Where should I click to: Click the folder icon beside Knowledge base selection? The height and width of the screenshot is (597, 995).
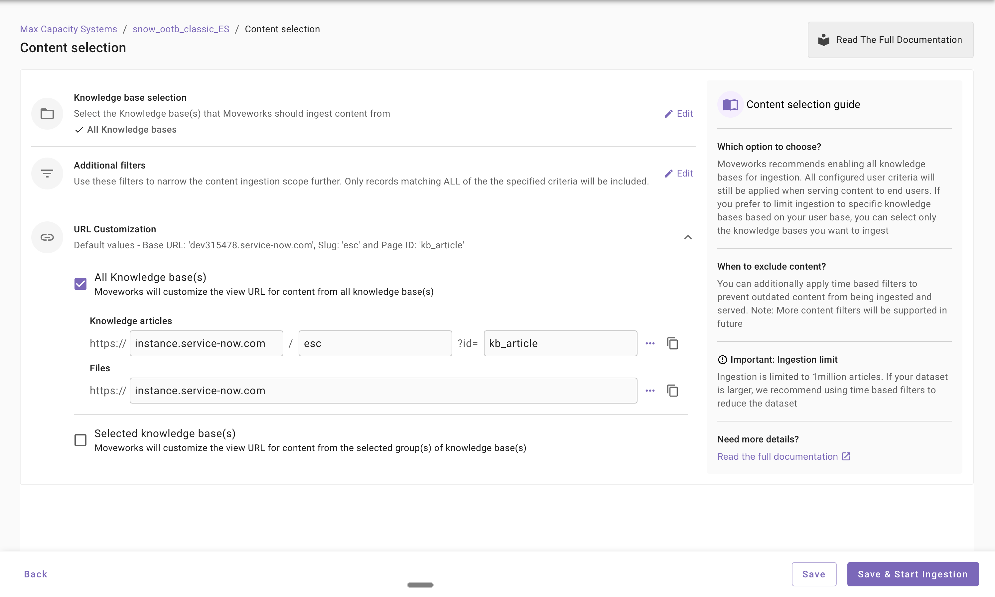point(47,114)
